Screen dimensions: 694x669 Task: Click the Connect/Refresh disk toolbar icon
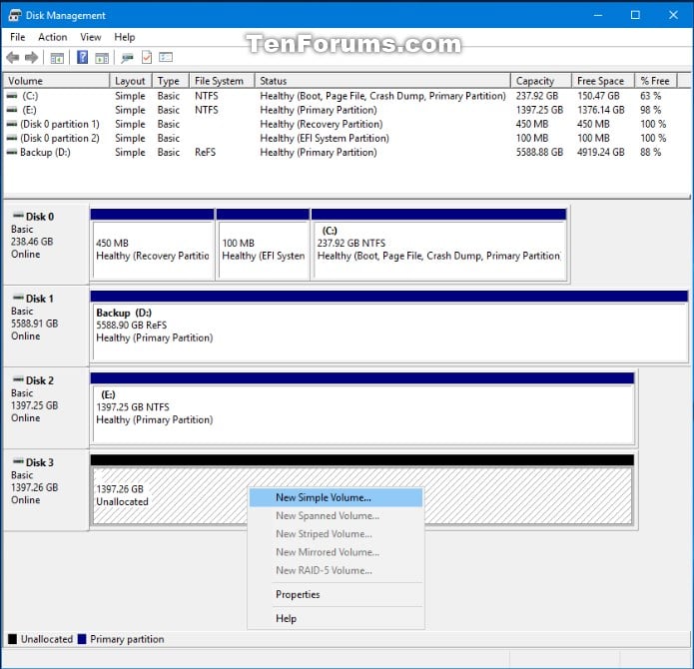tap(127, 58)
